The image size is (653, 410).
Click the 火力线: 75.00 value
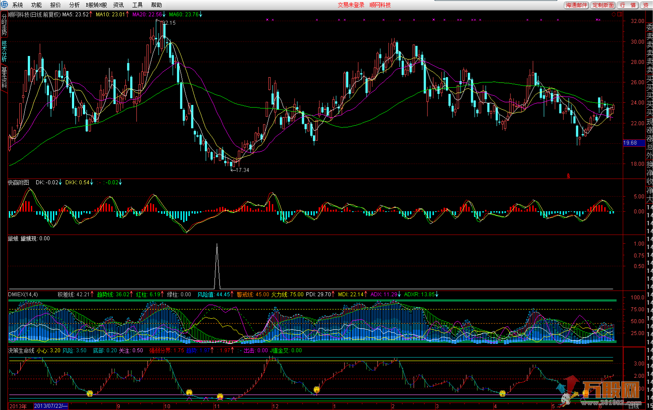[287, 294]
